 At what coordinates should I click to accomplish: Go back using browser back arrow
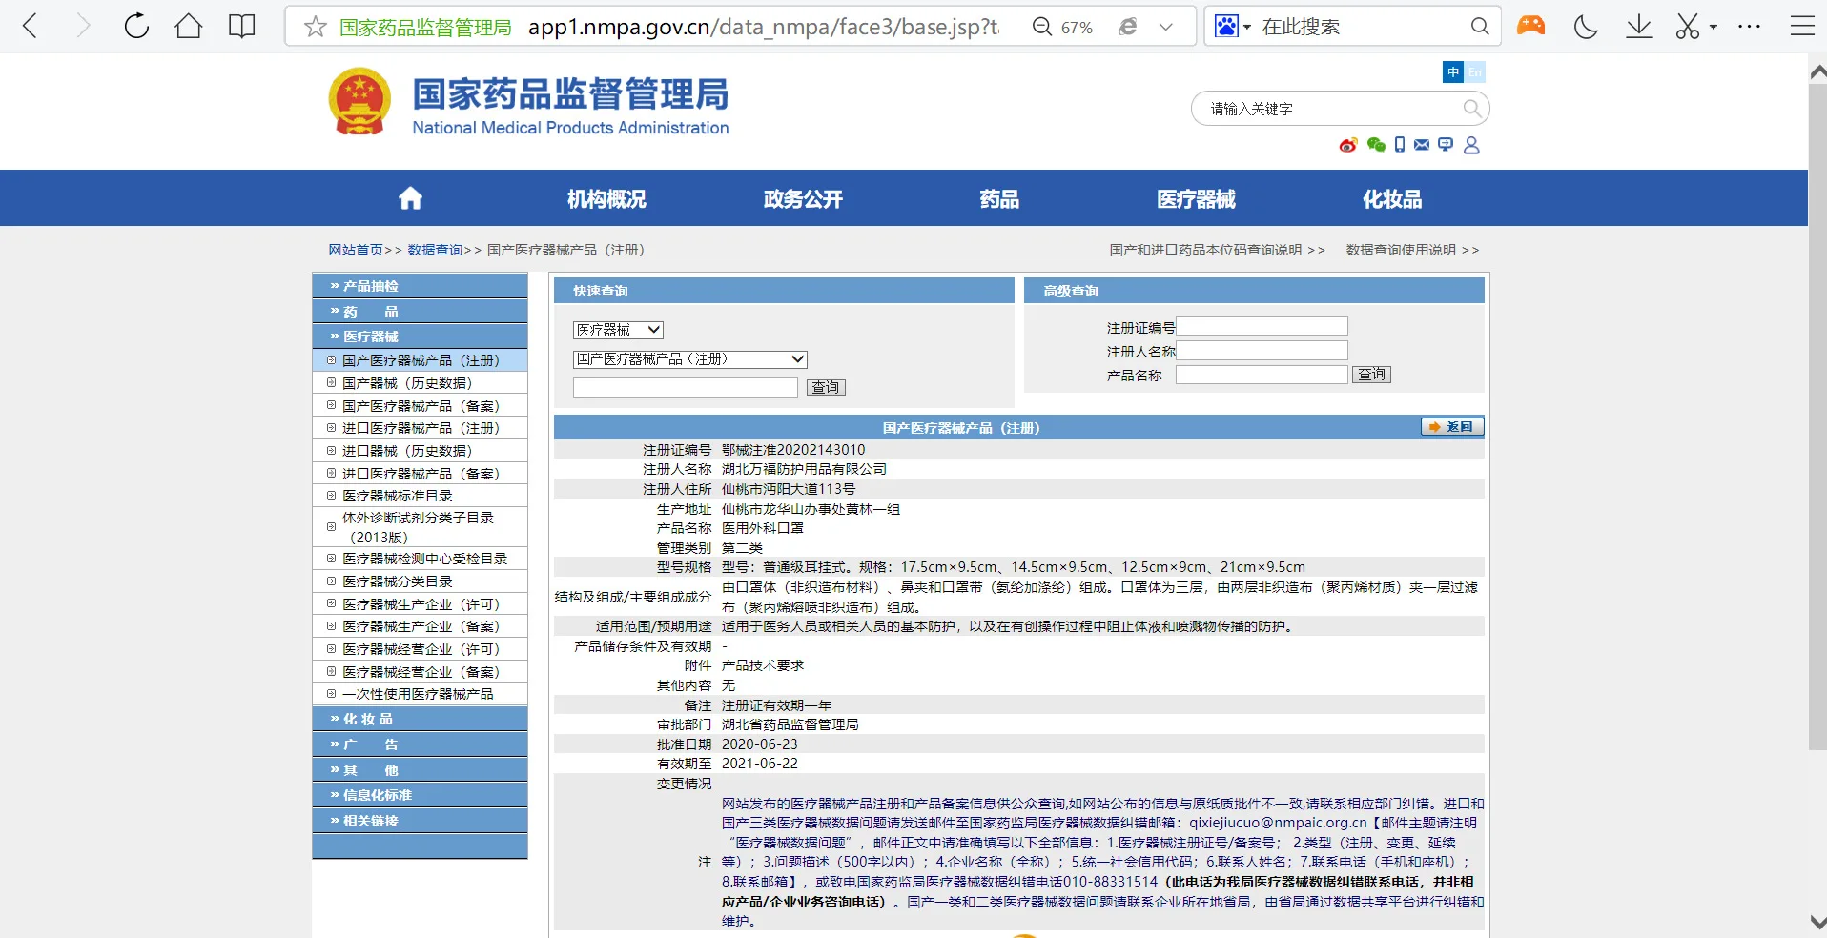pos(31,26)
